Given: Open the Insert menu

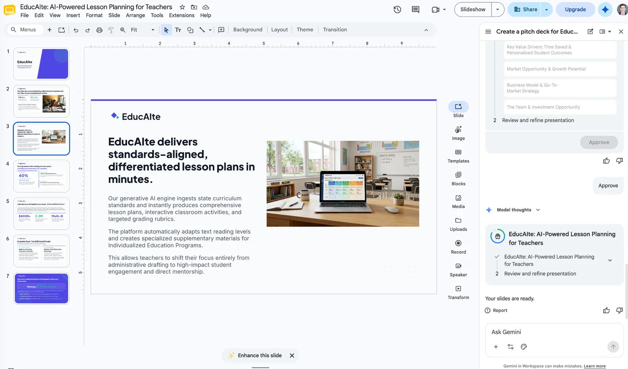Looking at the screenshot, I should [73, 15].
